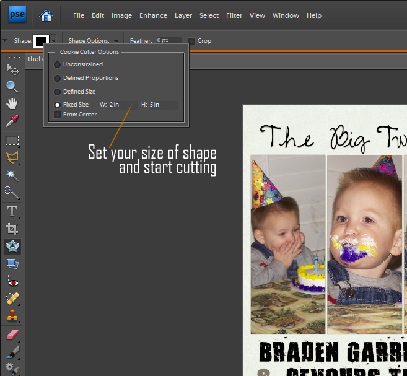Viewport: 407px width, 376px height.
Task: Open the Shape picker dropdown arrow
Action: [x=53, y=41]
